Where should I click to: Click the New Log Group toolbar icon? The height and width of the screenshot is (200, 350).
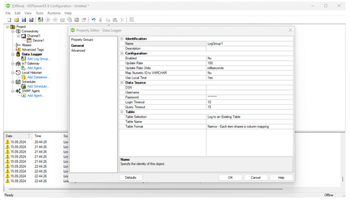coord(41,20)
